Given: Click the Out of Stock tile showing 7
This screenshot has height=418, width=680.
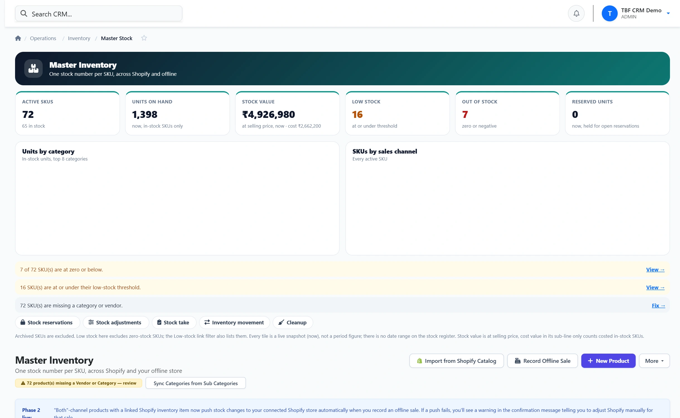Looking at the screenshot, I should (507, 113).
